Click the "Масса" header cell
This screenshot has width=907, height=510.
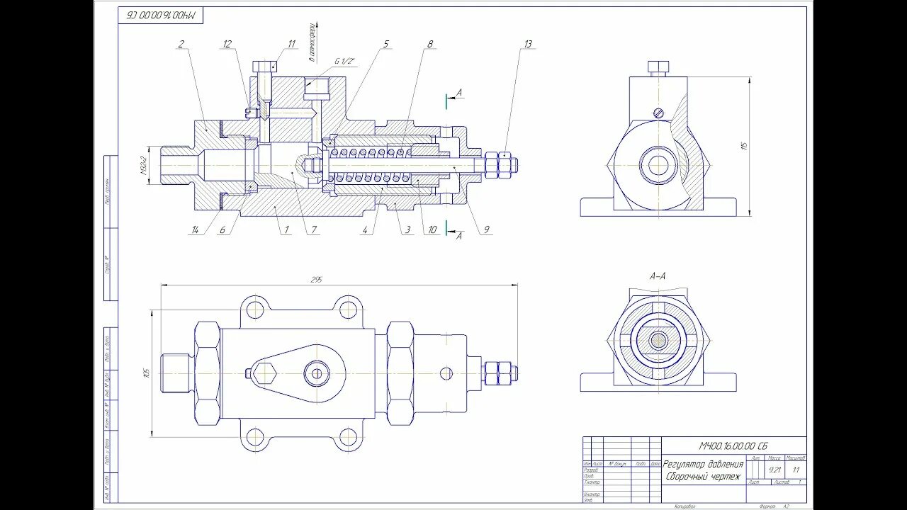pyautogui.click(x=774, y=458)
